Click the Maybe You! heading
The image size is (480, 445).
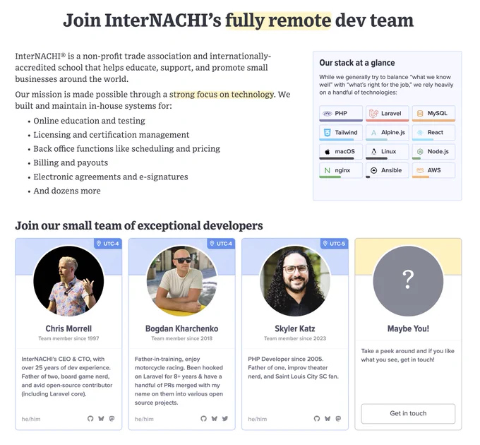coord(408,328)
